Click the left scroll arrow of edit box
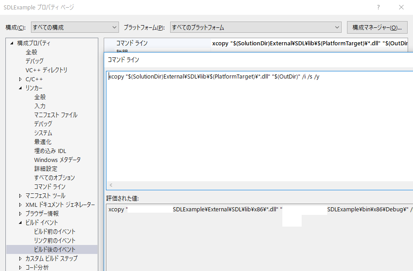Image resolution: width=413 pixels, height=271 pixels. [111, 185]
